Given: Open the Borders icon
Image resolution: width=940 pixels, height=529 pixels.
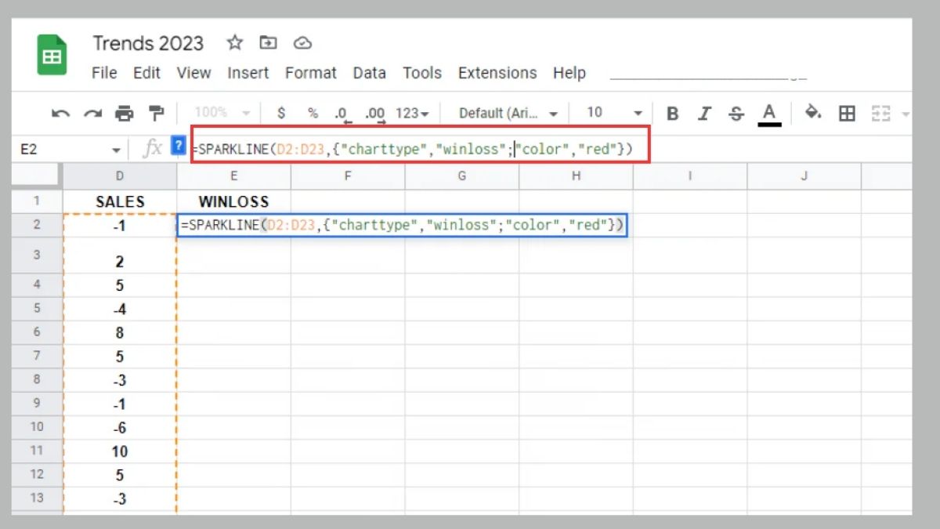Looking at the screenshot, I should click(847, 112).
